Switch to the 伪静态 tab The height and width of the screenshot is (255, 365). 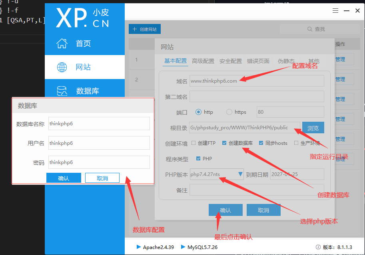tap(286, 61)
